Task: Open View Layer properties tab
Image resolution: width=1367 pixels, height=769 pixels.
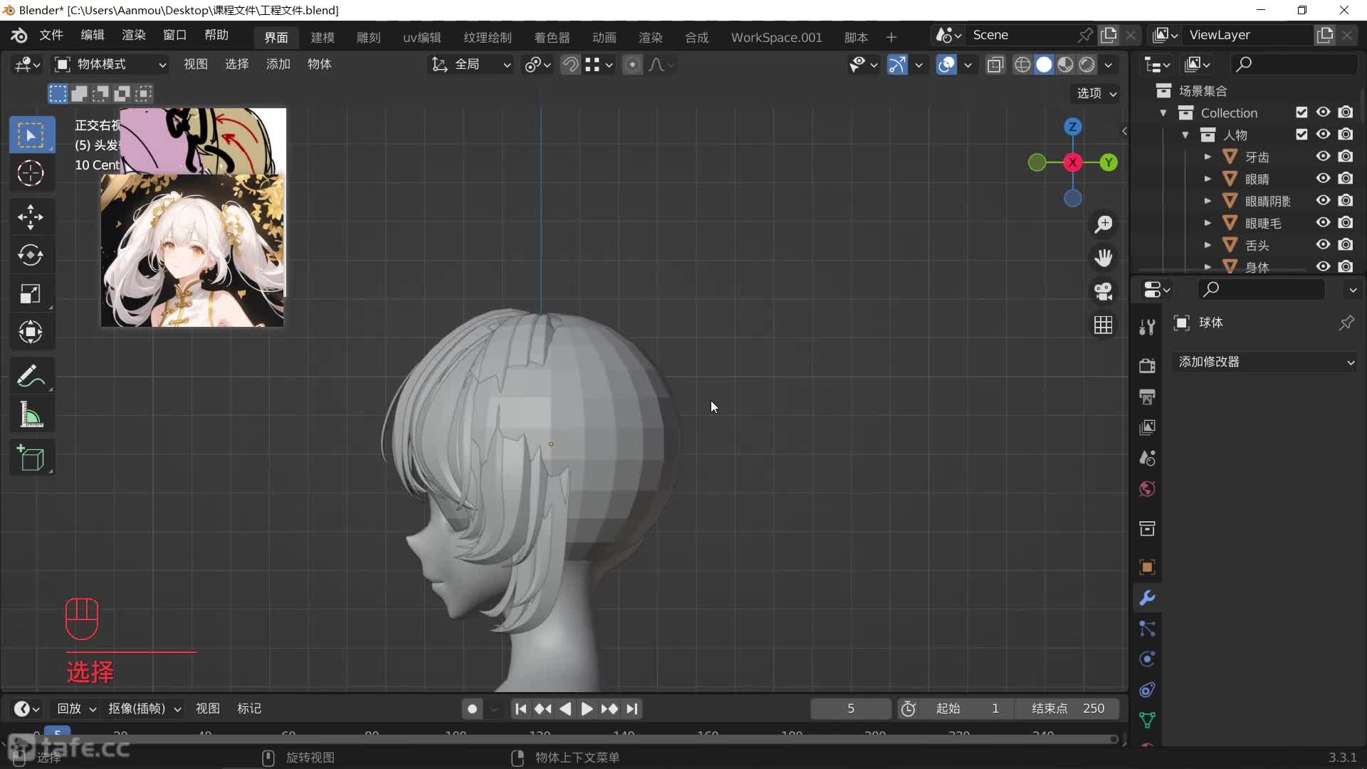Action: coord(1147,427)
